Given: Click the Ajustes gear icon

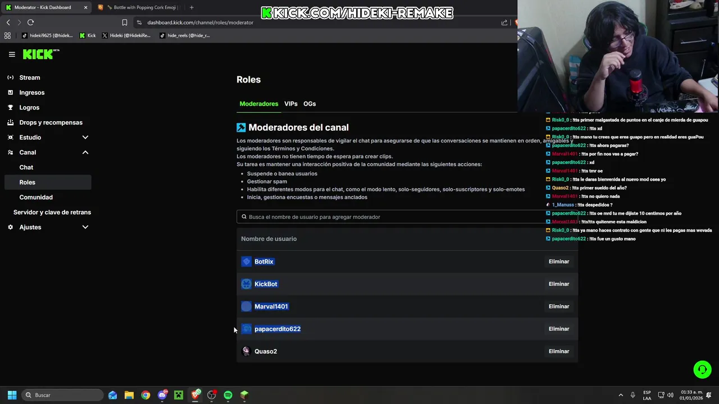Looking at the screenshot, I should tap(10, 227).
